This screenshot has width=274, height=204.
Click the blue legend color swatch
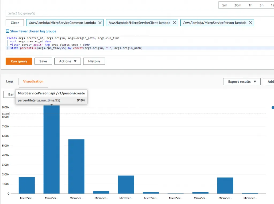tap(273, 108)
